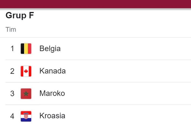Open the Belgia team link
Screen dimensions: 191x127
pos(50,49)
